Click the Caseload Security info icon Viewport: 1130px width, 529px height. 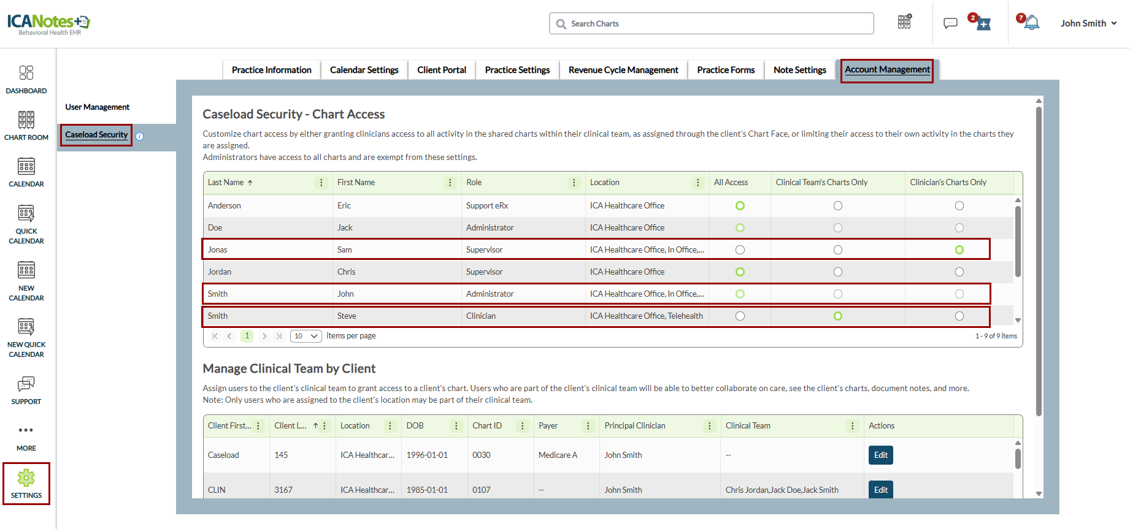pyautogui.click(x=140, y=137)
